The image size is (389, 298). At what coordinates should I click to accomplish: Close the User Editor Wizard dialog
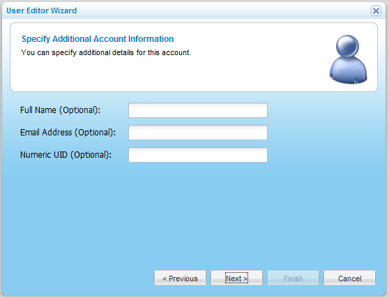click(376, 11)
